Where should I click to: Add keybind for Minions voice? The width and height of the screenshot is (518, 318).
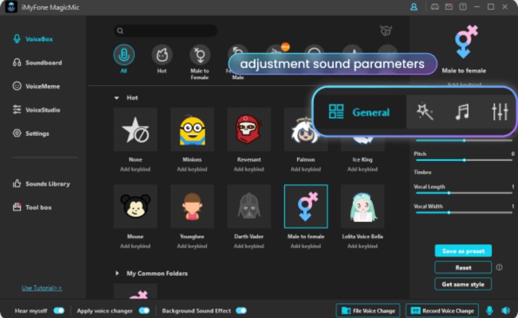pos(192,169)
